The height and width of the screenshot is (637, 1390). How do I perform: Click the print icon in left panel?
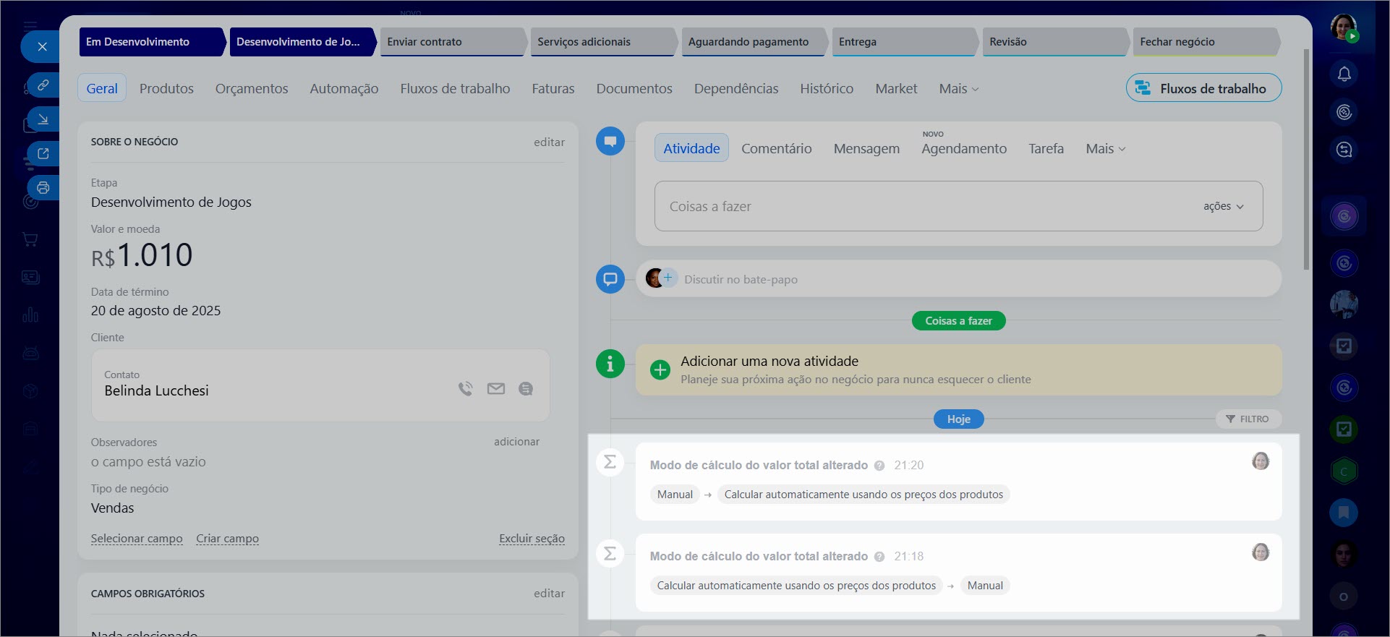click(x=43, y=188)
